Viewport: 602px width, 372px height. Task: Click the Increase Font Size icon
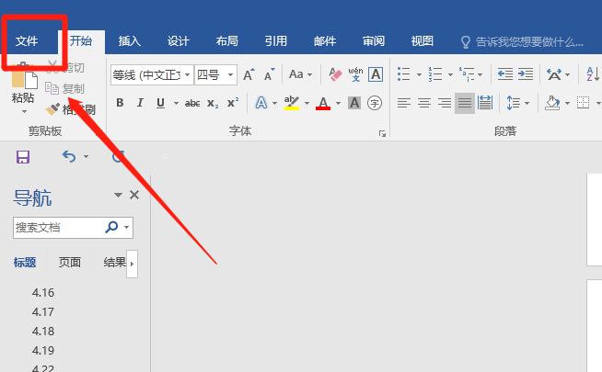(x=249, y=73)
